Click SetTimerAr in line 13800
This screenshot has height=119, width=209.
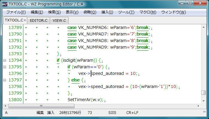click(x=79, y=100)
